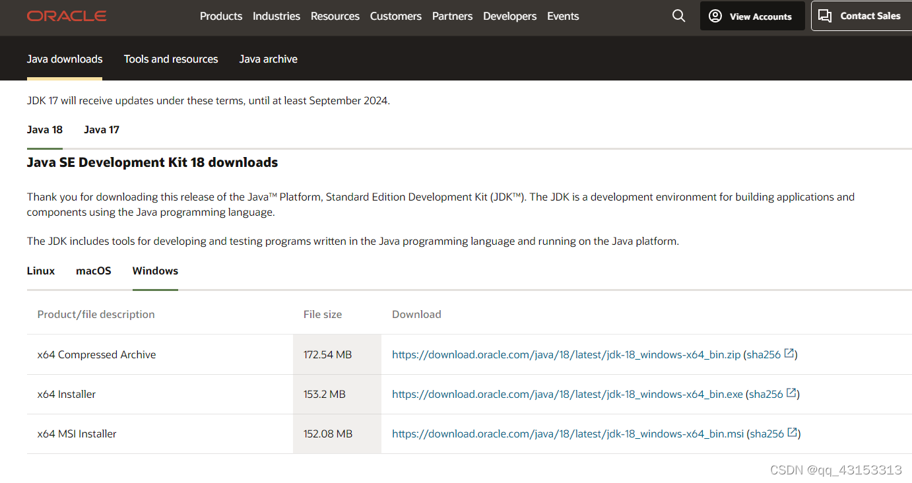Screen dimensions: 912x483
Task: Download the jdk-18 windows-x64 zip link
Action: (566, 354)
